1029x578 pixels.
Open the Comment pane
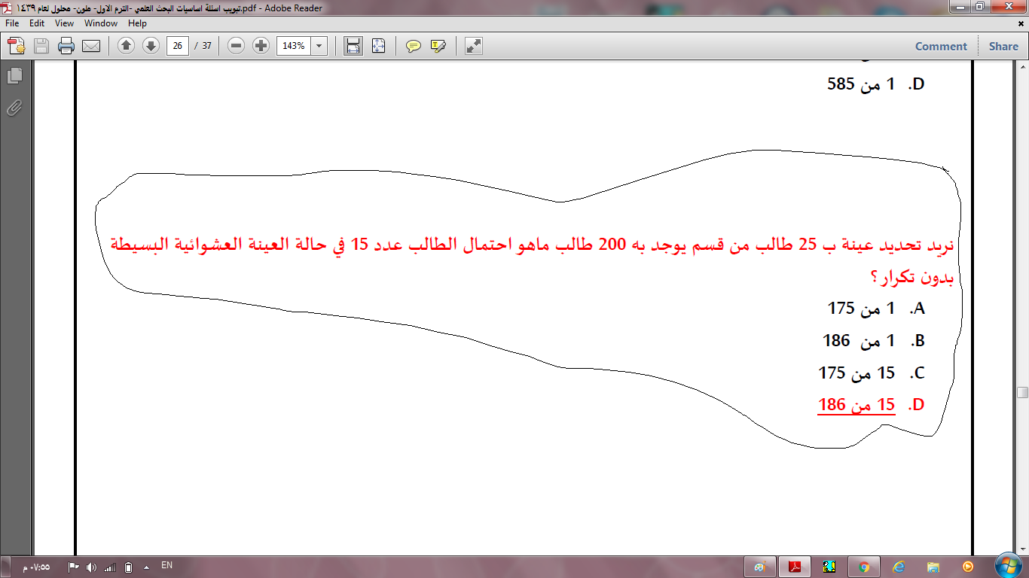tap(941, 46)
